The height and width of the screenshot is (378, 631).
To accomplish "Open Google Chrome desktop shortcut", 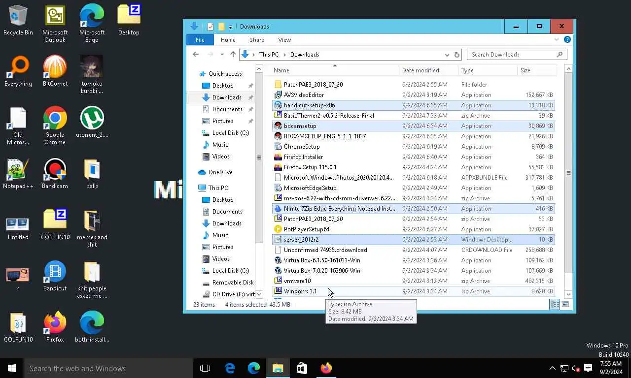I will 55,126.
